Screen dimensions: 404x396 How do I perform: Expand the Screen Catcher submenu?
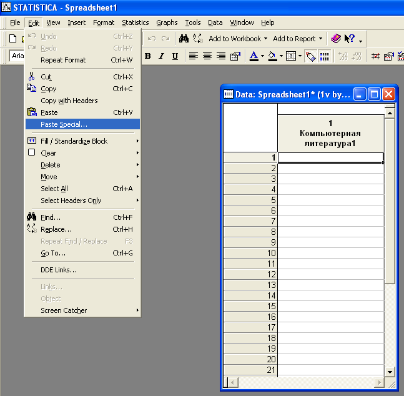coord(82,310)
